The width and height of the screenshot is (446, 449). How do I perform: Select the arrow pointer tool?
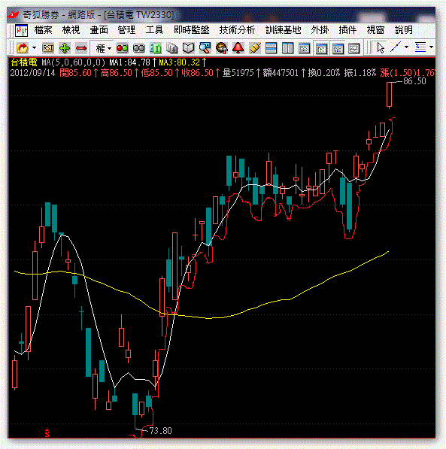381,48
